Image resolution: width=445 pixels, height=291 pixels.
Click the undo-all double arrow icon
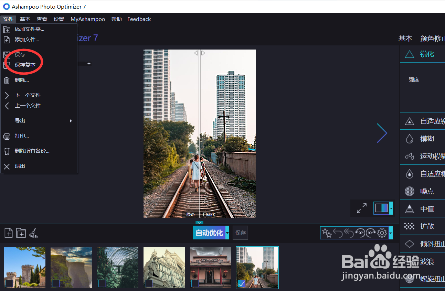(x=349, y=233)
